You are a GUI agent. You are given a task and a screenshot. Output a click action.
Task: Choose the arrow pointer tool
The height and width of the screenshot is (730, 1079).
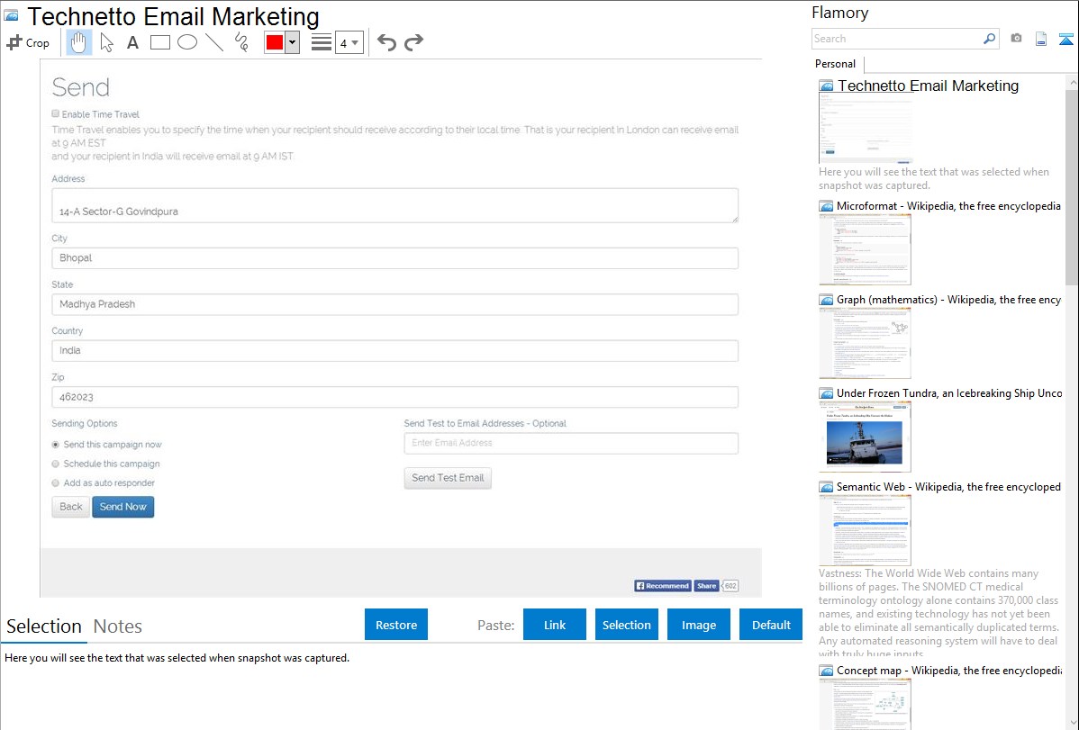point(106,42)
